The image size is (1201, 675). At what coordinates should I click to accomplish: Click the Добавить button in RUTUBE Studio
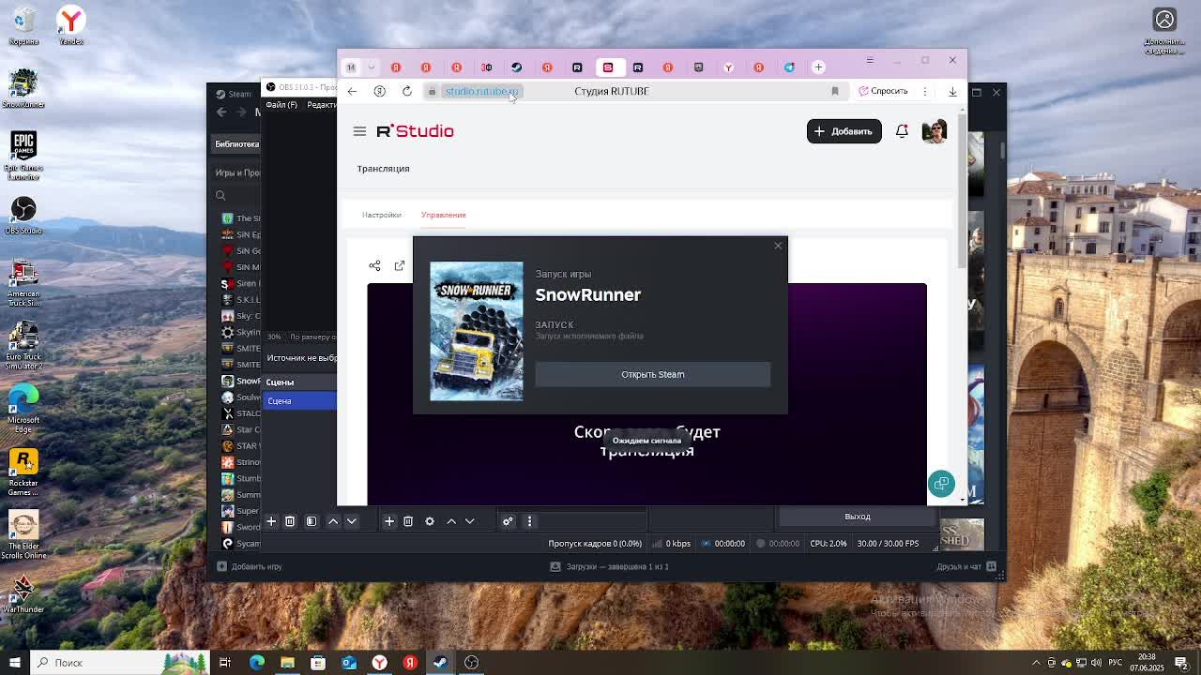click(844, 131)
